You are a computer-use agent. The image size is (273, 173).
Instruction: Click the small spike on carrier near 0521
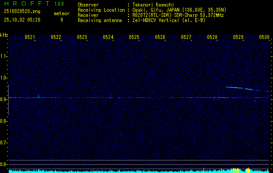click(x=39, y=96)
